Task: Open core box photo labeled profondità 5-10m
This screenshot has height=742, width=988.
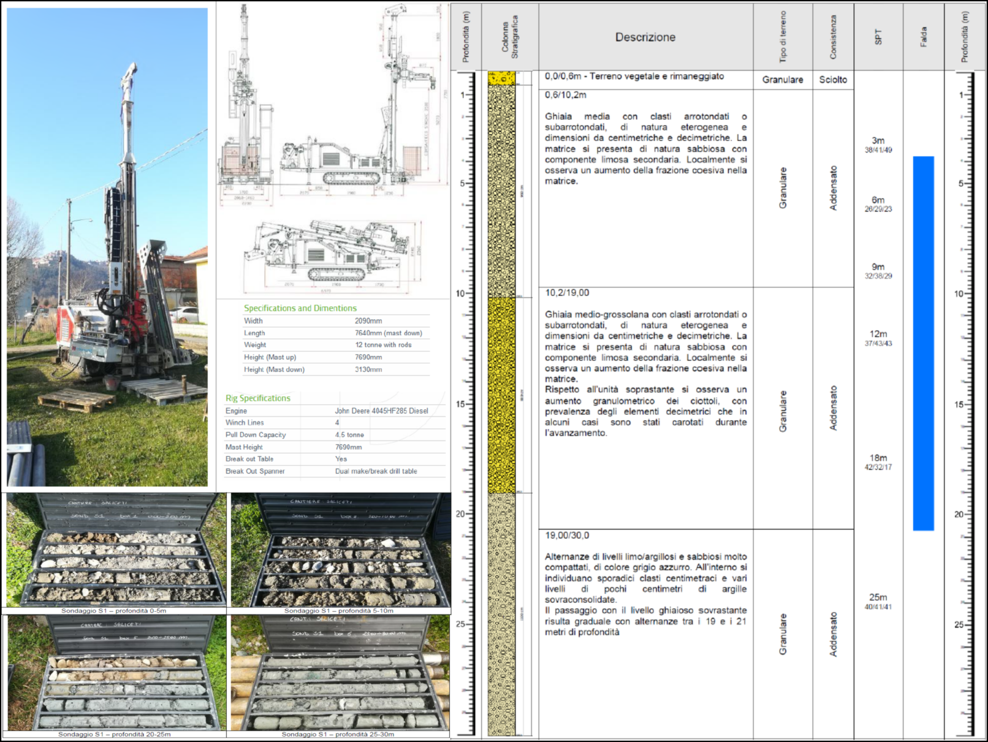Action: (x=341, y=550)
